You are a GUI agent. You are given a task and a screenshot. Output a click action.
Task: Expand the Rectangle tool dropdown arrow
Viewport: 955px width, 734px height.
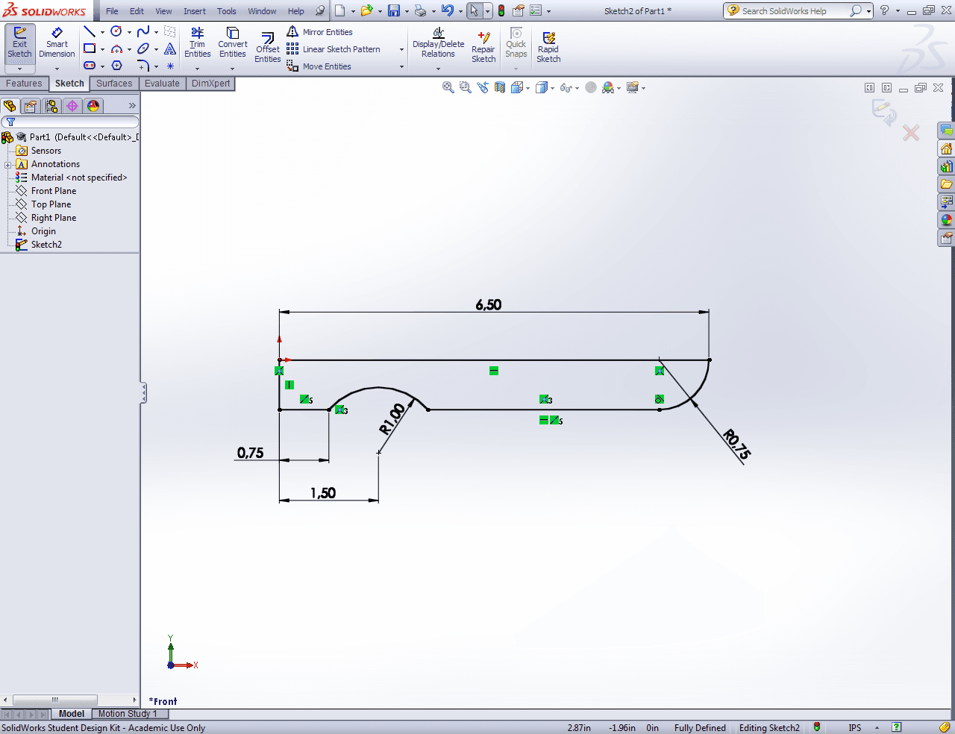(102, 49)
